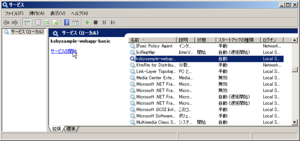Restart service with the restart icon
The width and height of the screenshot is (300, 141).
click(113, 23)
